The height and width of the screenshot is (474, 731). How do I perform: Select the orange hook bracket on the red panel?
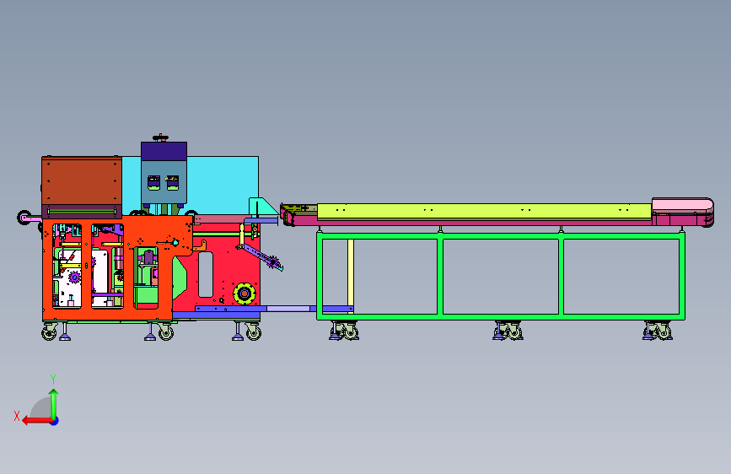(x=201, y=245)
